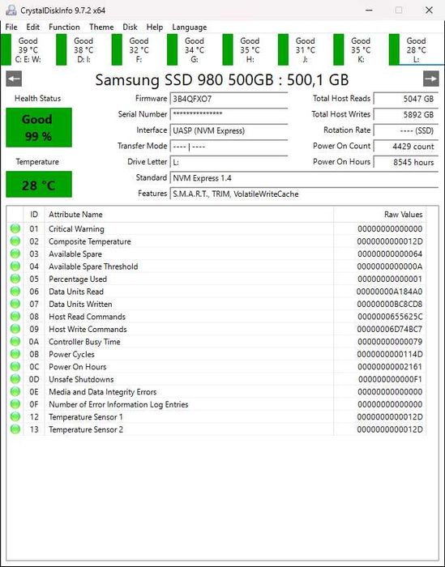Click the Good 99 % health status button
Screen dimensions: 445x567
(x=39, y=128)
